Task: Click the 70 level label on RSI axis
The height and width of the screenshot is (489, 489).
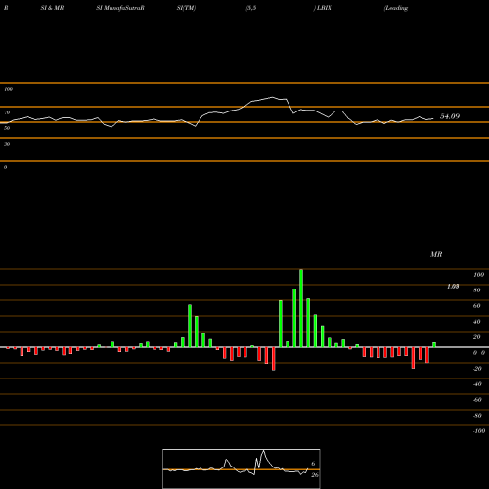Action: point(7,112)
